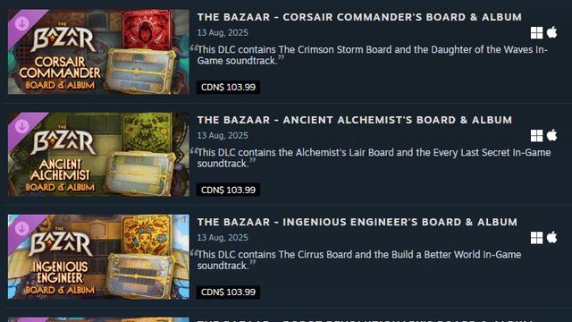Click the Windows icon on the Ancient Alchemist listing
Viewport: 572px width, 322px height.
(536, 136)
